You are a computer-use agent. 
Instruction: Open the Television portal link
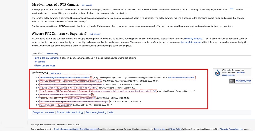(x=243, y=81)
